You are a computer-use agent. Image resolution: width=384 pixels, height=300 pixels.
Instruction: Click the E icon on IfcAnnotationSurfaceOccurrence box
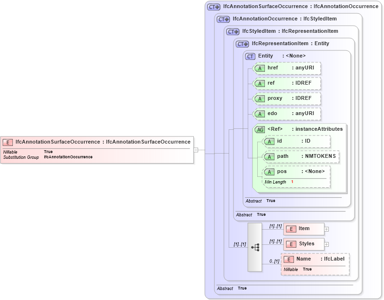(x=7, y=142)
